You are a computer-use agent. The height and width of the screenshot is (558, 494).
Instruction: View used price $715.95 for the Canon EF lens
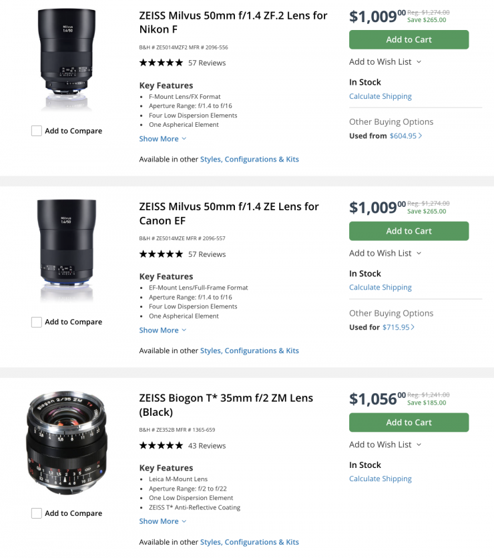[398, 328]
